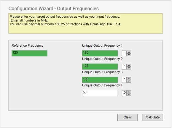
Task: Focus the Unique Output Frequency 4 field containing 50
Action: [100, 93]
